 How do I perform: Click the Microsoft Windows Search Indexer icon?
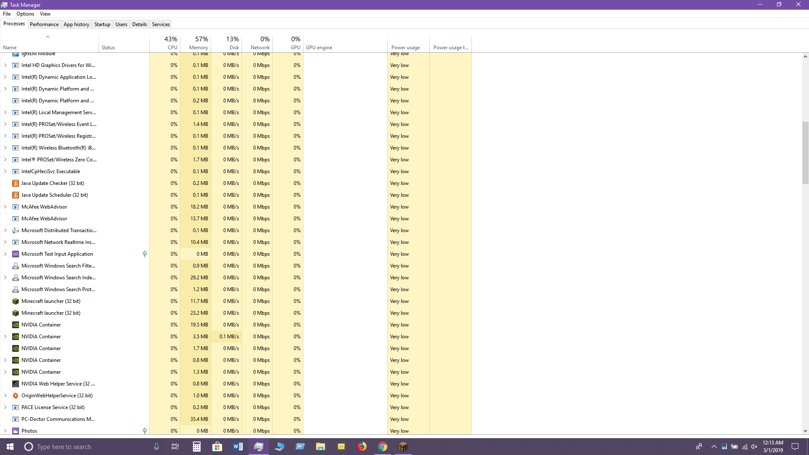[x=16, y=278]
